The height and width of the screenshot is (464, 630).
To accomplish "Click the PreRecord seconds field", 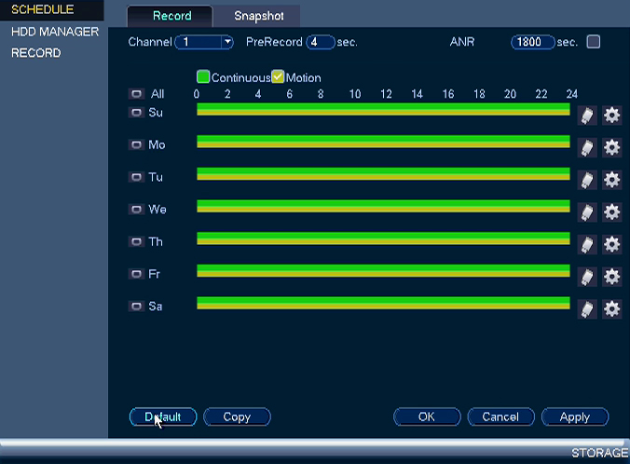I will [x=321, y=42].
